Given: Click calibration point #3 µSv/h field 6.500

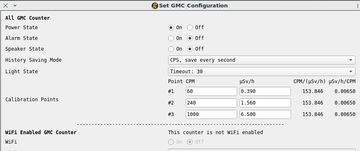Looking at the screenshot, I should coord(265,114).
